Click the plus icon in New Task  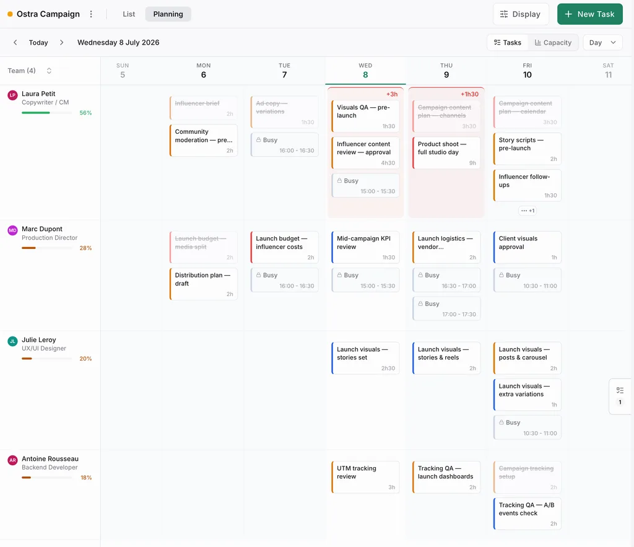568,14
